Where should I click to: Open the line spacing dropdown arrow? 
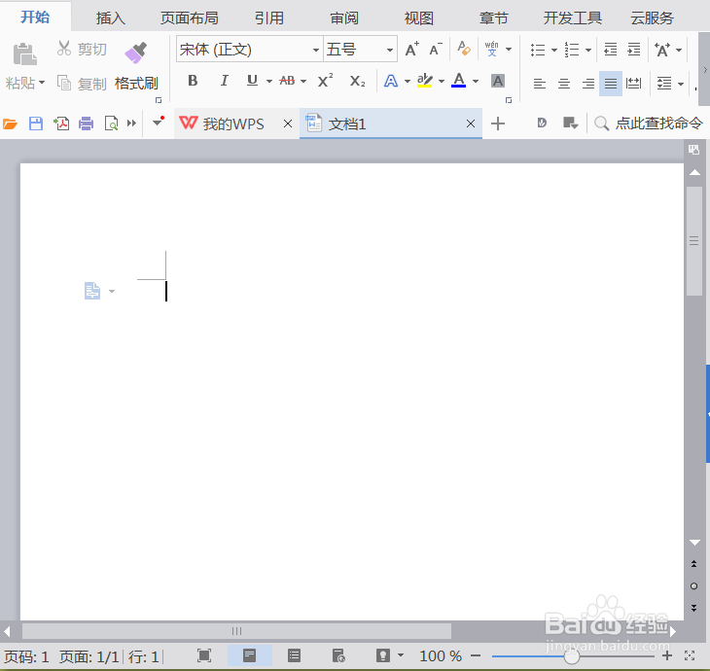(x=681, y=84)
